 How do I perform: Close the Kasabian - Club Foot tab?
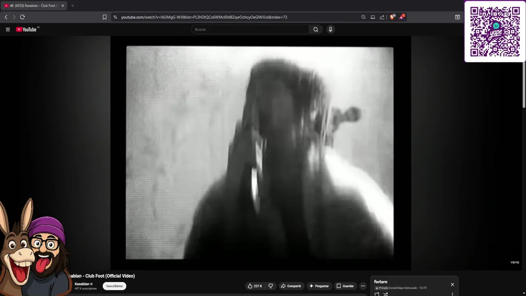[x=62, y=6]
